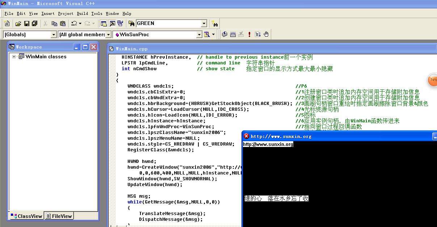Click the hand Insert Breakpoint icon
The height and width of the screenshot is (227, 437).
266,34
